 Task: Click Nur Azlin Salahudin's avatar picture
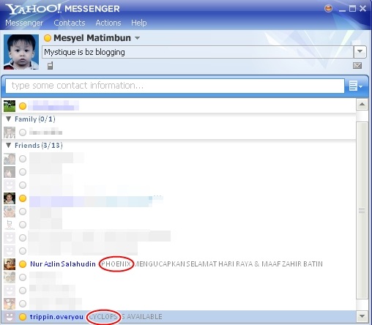[10, 264]
